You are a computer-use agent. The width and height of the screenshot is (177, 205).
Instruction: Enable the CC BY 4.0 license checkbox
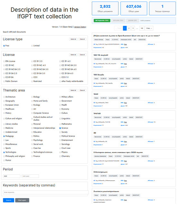click(x=60, y=61)
